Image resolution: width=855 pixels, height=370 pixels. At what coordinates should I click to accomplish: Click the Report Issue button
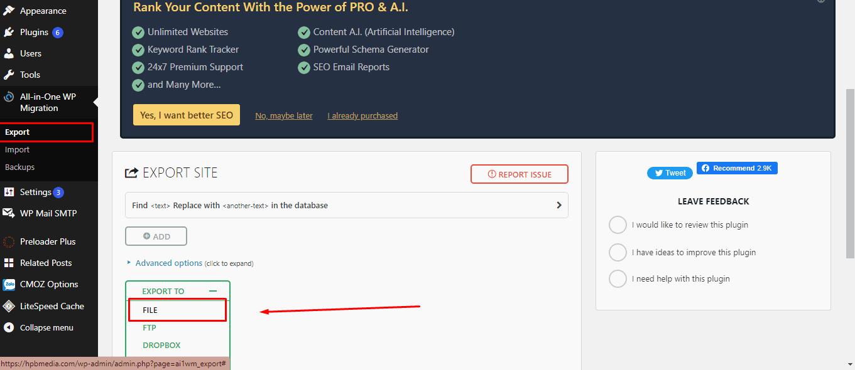coord(519,174)
